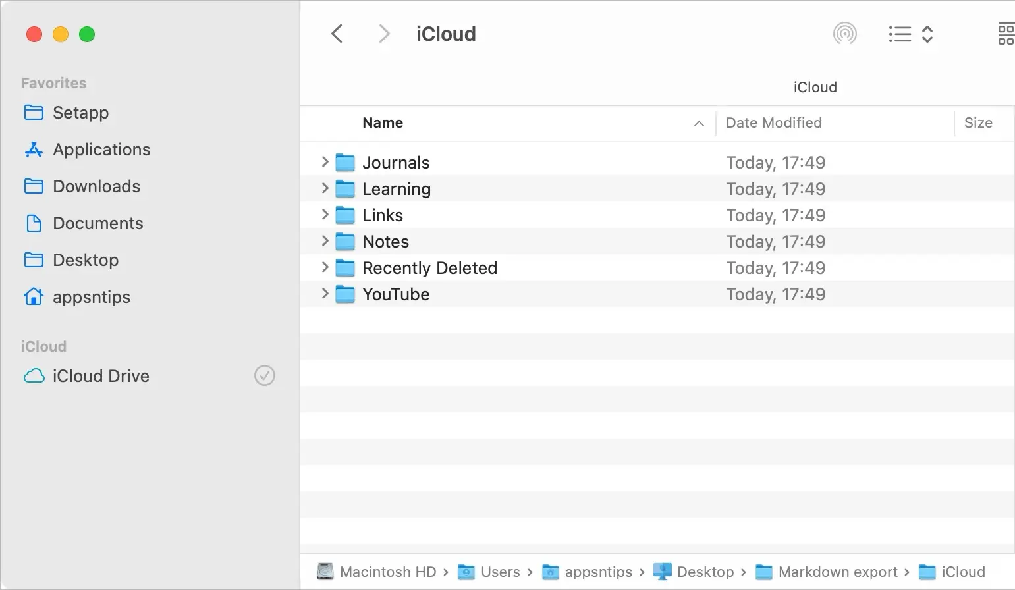Select the Notes folder icon
Screen dimensions: 1015x590
click(345, 242)
